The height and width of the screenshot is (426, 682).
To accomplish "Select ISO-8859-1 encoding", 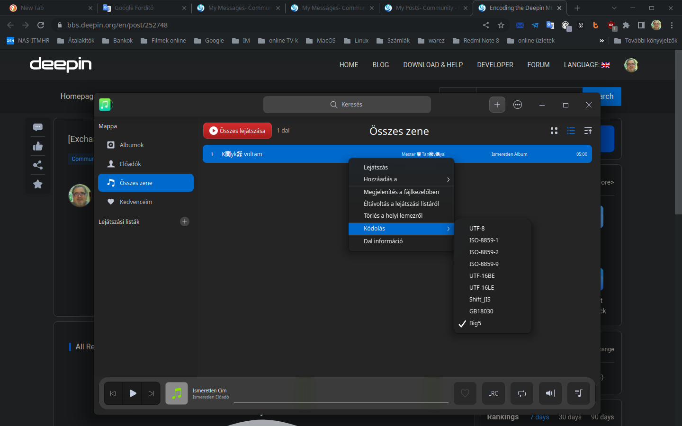I will click(x=493, y=240).
